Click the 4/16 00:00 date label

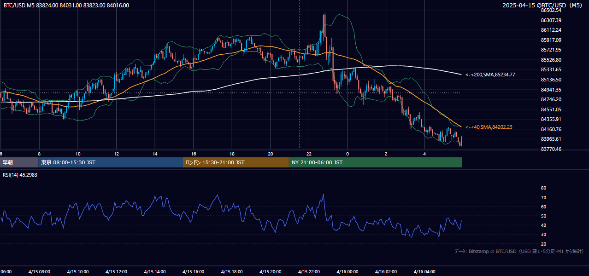pyautogui.click(x=348, y=271)
